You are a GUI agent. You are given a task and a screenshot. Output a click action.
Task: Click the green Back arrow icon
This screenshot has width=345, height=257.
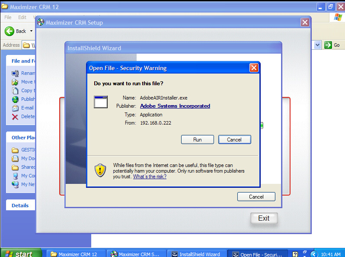[x=9, y=31]
